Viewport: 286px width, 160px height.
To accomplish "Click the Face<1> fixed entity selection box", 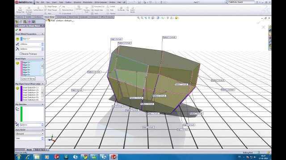I will pyautogui.click(x=32, y=39).
